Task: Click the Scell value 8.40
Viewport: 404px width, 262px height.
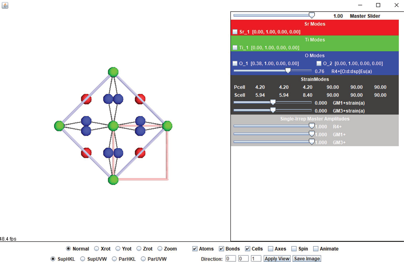Action: click(308, 95)
